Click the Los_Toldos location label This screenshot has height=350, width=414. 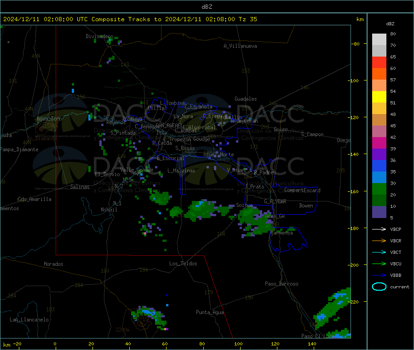(183, 264)
